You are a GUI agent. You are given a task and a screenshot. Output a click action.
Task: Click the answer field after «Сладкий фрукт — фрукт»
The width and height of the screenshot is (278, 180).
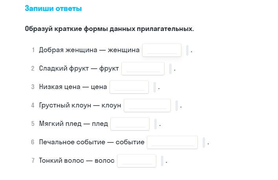(143, 69)
